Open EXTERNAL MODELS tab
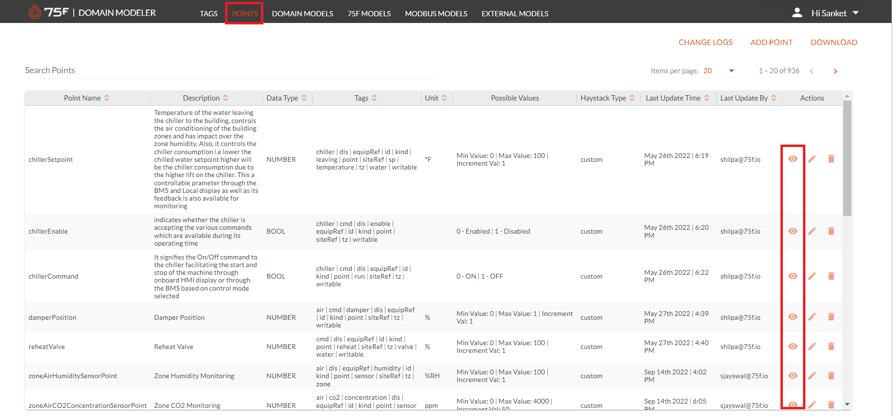Screen dimensions: 893x416 pyautogui.click(x=515, y=13)
